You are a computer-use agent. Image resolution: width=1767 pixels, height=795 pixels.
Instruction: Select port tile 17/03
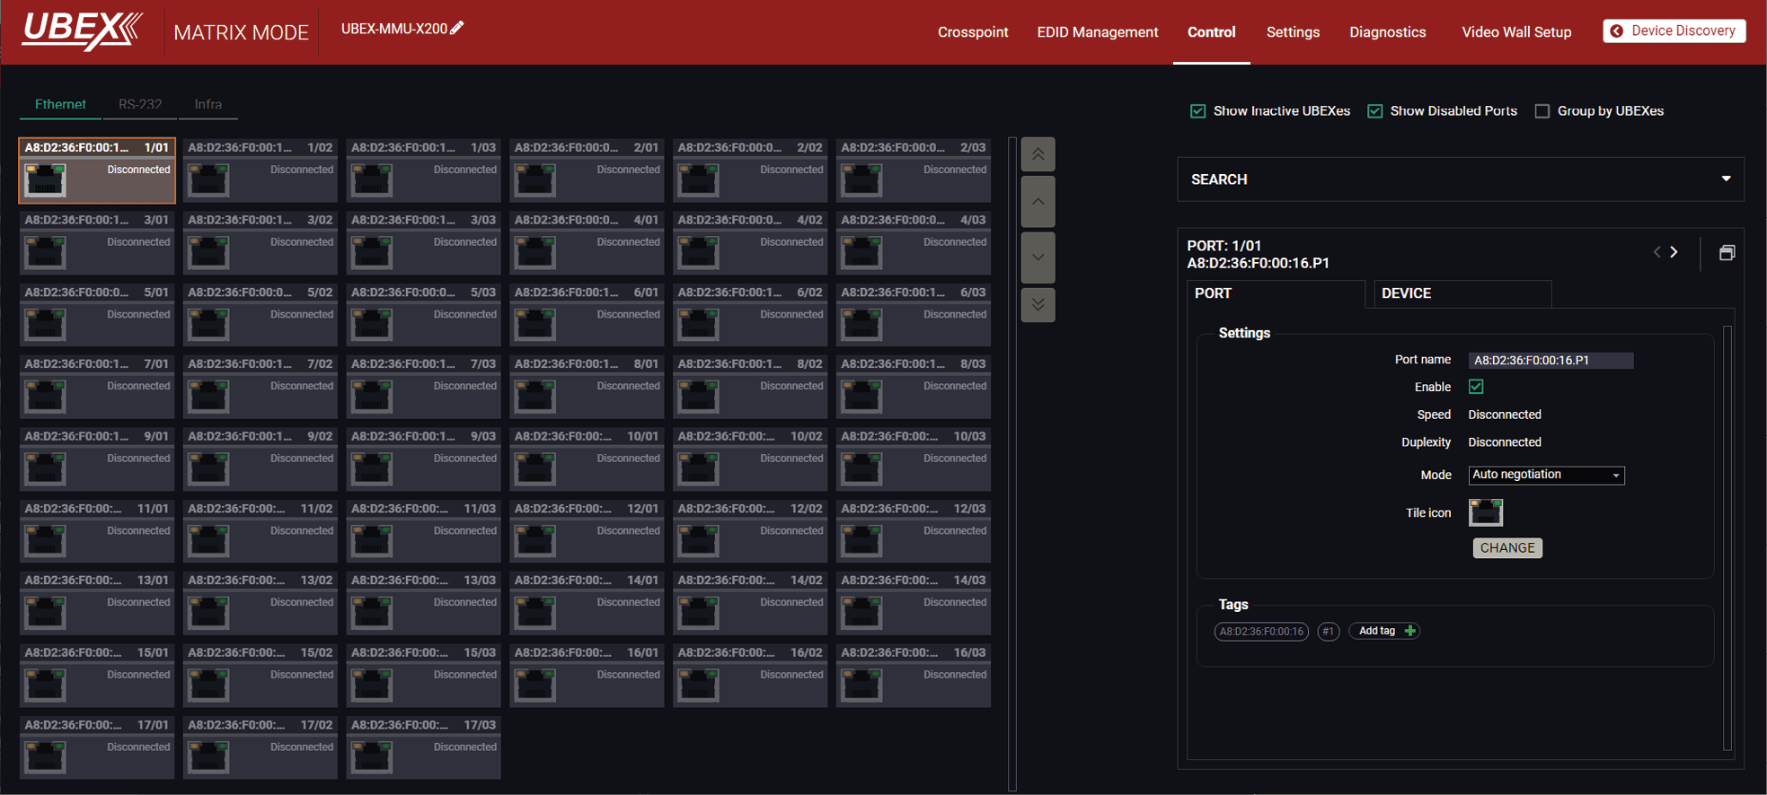coord(424,748)
